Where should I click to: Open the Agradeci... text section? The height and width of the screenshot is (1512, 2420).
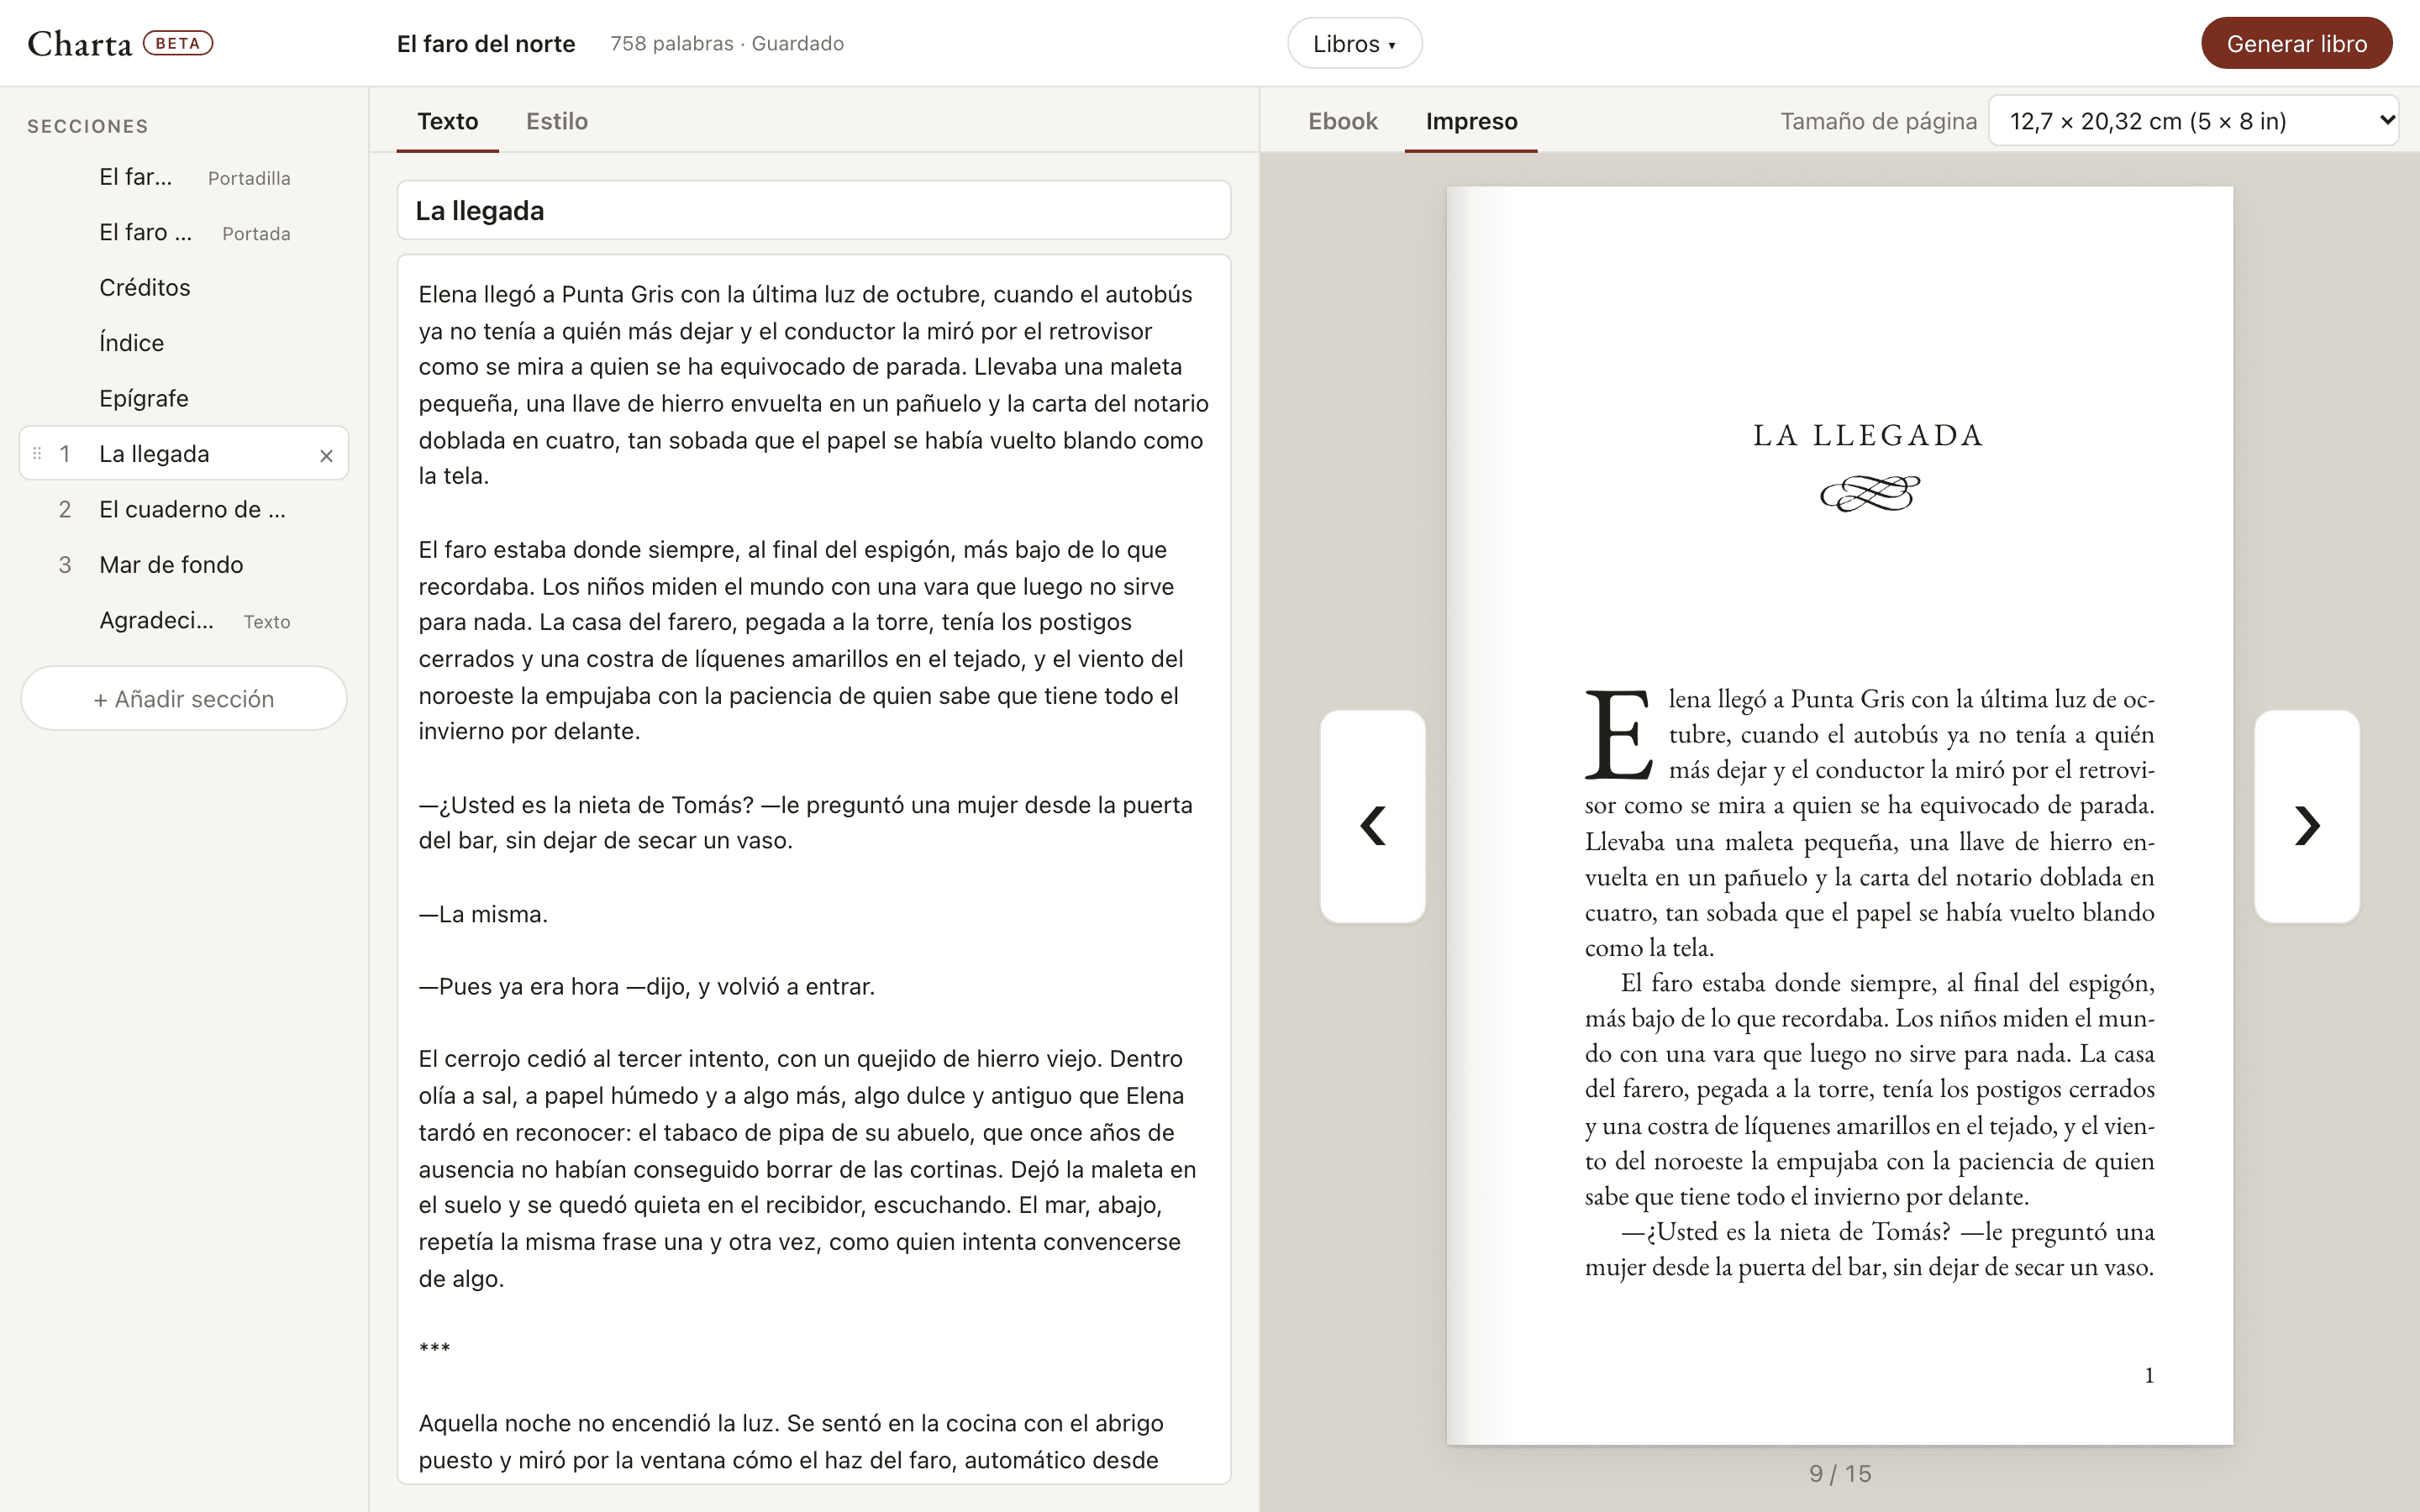tap(184, 620)
